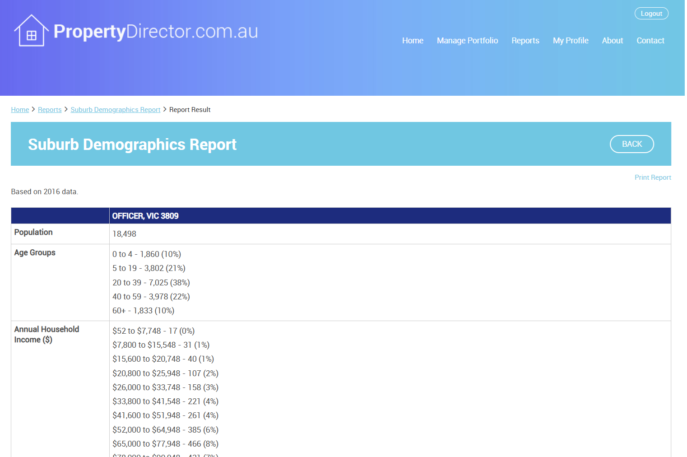
Task: Go to Reports in the top navigation
Action: pyautogui.click(x=525, y=41)
